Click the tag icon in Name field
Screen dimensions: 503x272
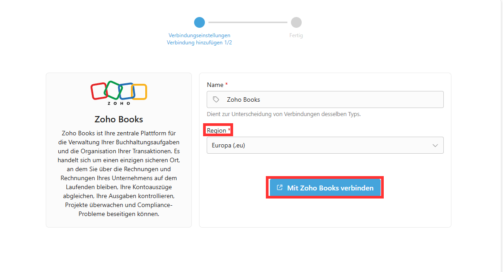[x=216, y=99]
